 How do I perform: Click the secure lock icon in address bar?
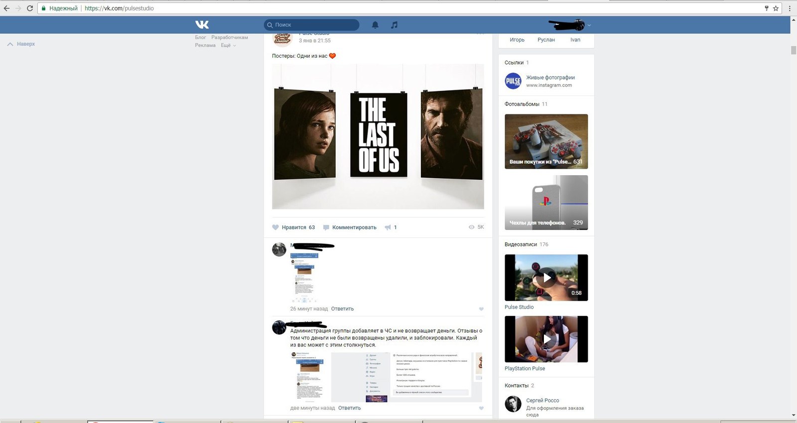coord(44,8)
